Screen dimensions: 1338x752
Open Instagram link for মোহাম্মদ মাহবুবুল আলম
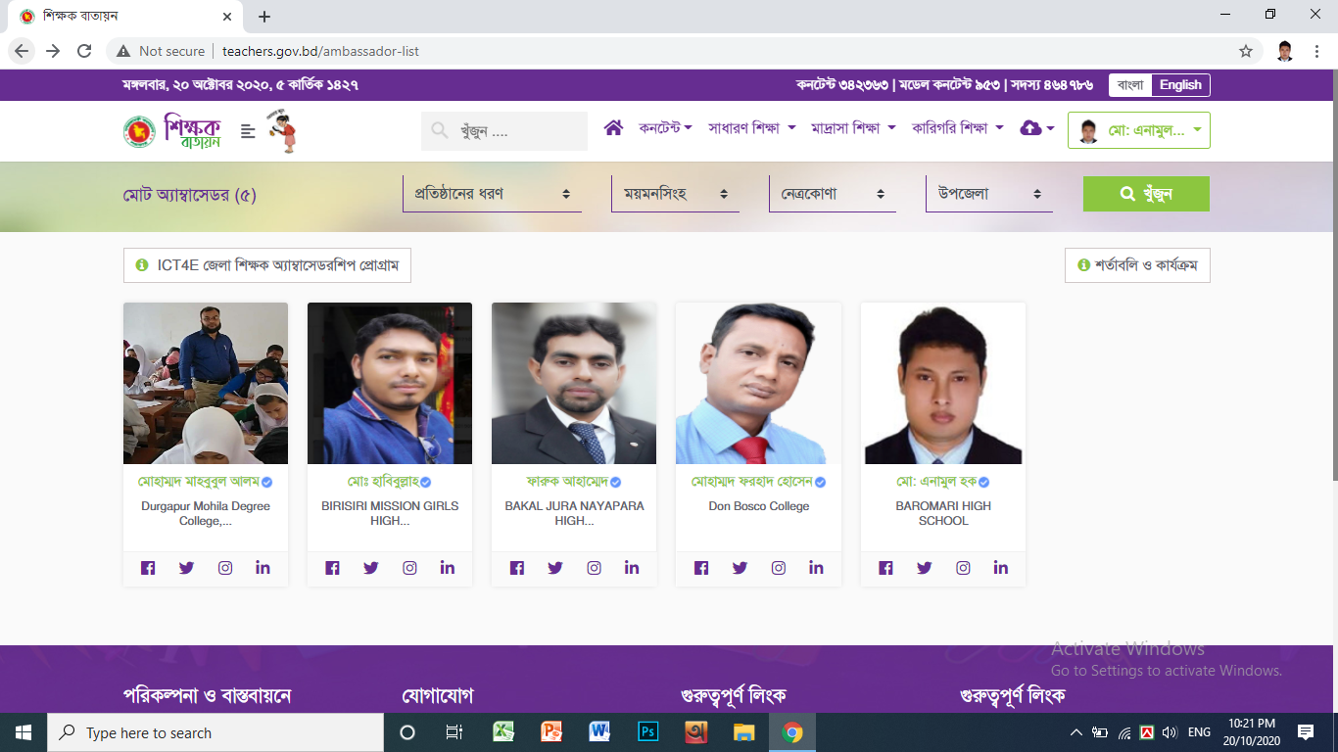coord(225,568)
